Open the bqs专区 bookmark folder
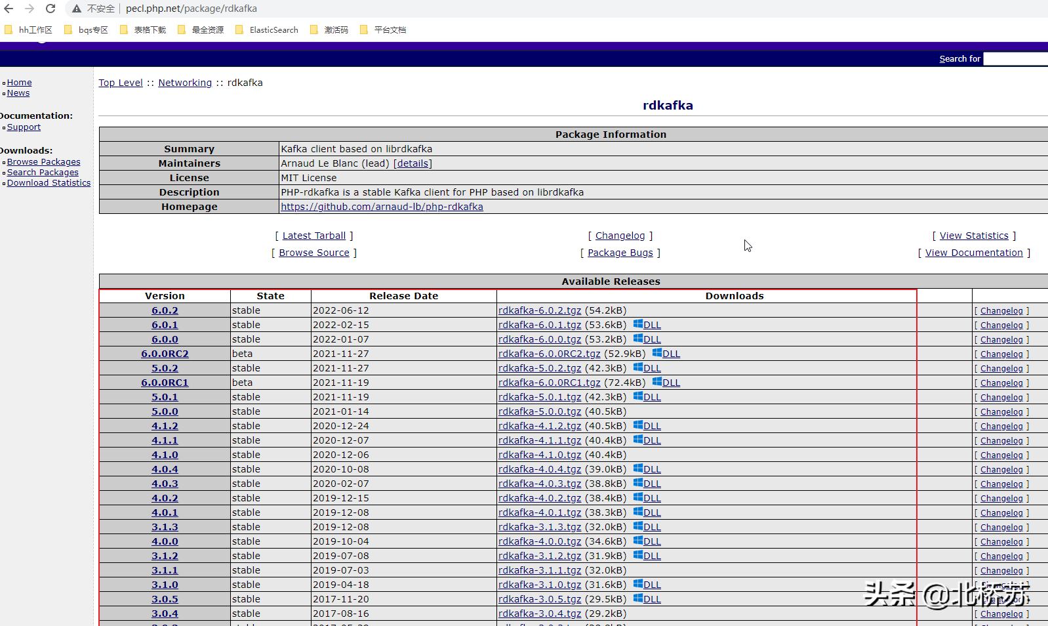Image resolution: width=1048 pixels, height=626 pixels. pos(86,30)
